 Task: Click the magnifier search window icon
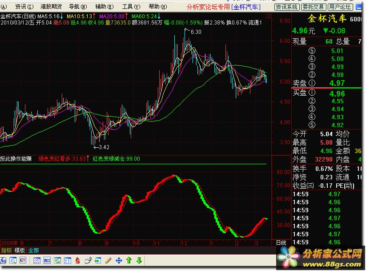coord(13,261)
